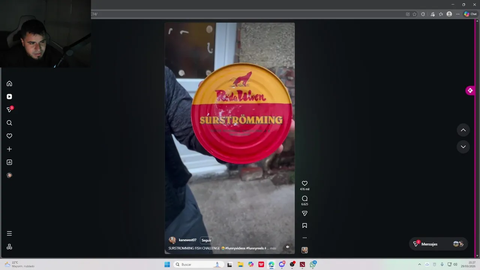480x270 pixels.
Task: Go to Instagram Home in sidebar
Action: [9, 84]
